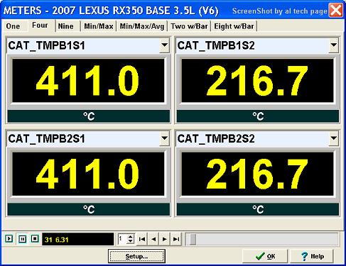This screenshot has height=266, width=346.
Task: Open Help with the question mark button
Action: pos(312,256)
